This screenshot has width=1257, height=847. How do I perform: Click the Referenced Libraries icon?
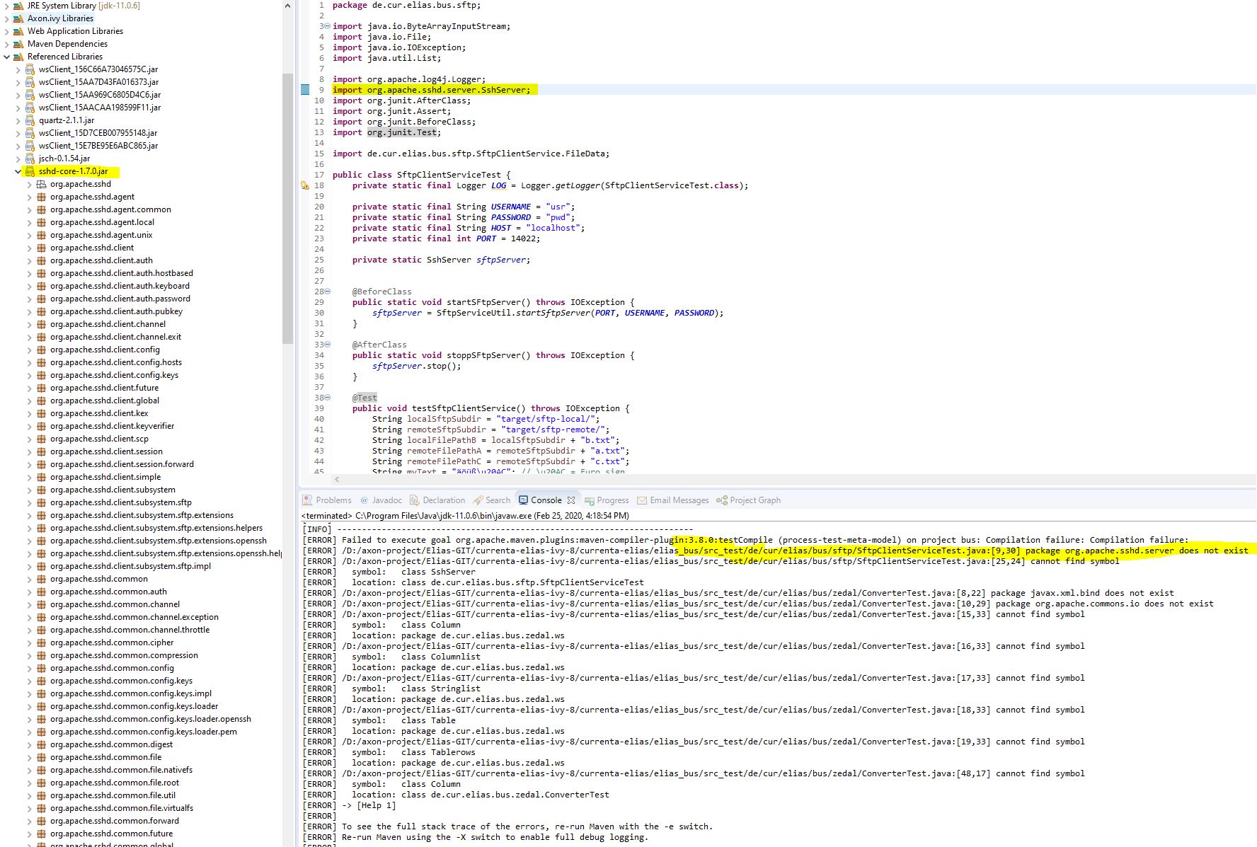[x=19, y=57]
